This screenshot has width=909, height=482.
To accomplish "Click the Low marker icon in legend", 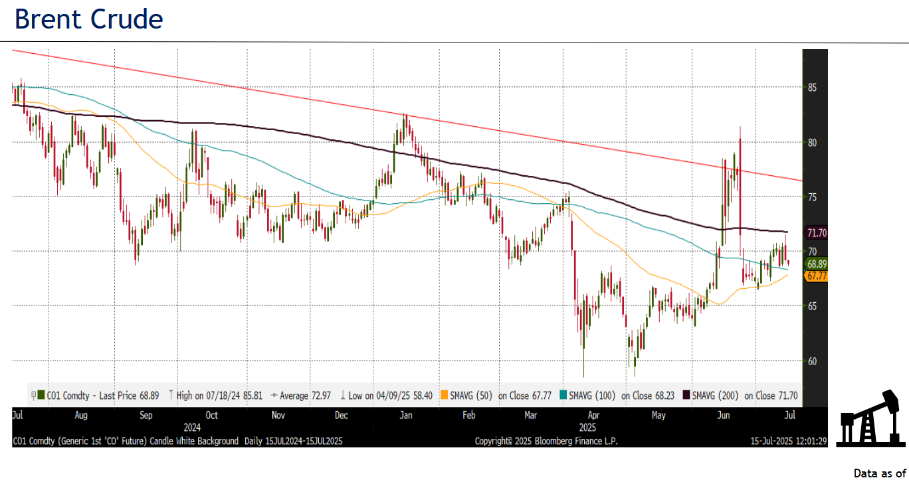I will click(x=343, y=396).
